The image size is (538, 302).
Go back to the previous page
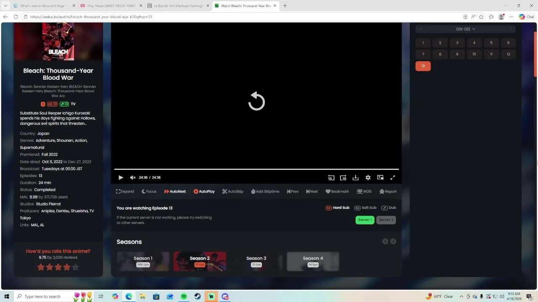[x=5, y=17]
